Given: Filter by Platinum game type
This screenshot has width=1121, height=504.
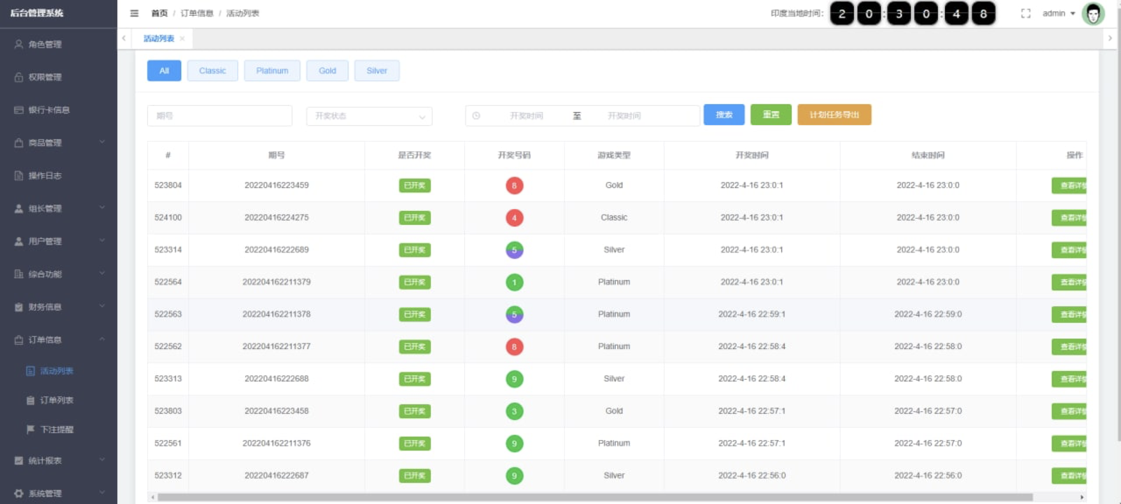Looking at the screenshot, I should (x=272, y=70).
